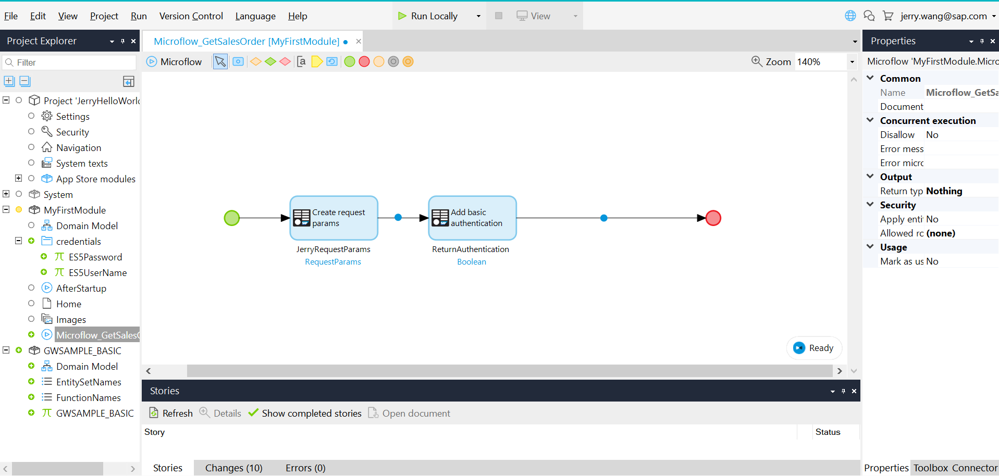
Task: Collapse the MyFirstModule tree node
Action: pos(6,209)
